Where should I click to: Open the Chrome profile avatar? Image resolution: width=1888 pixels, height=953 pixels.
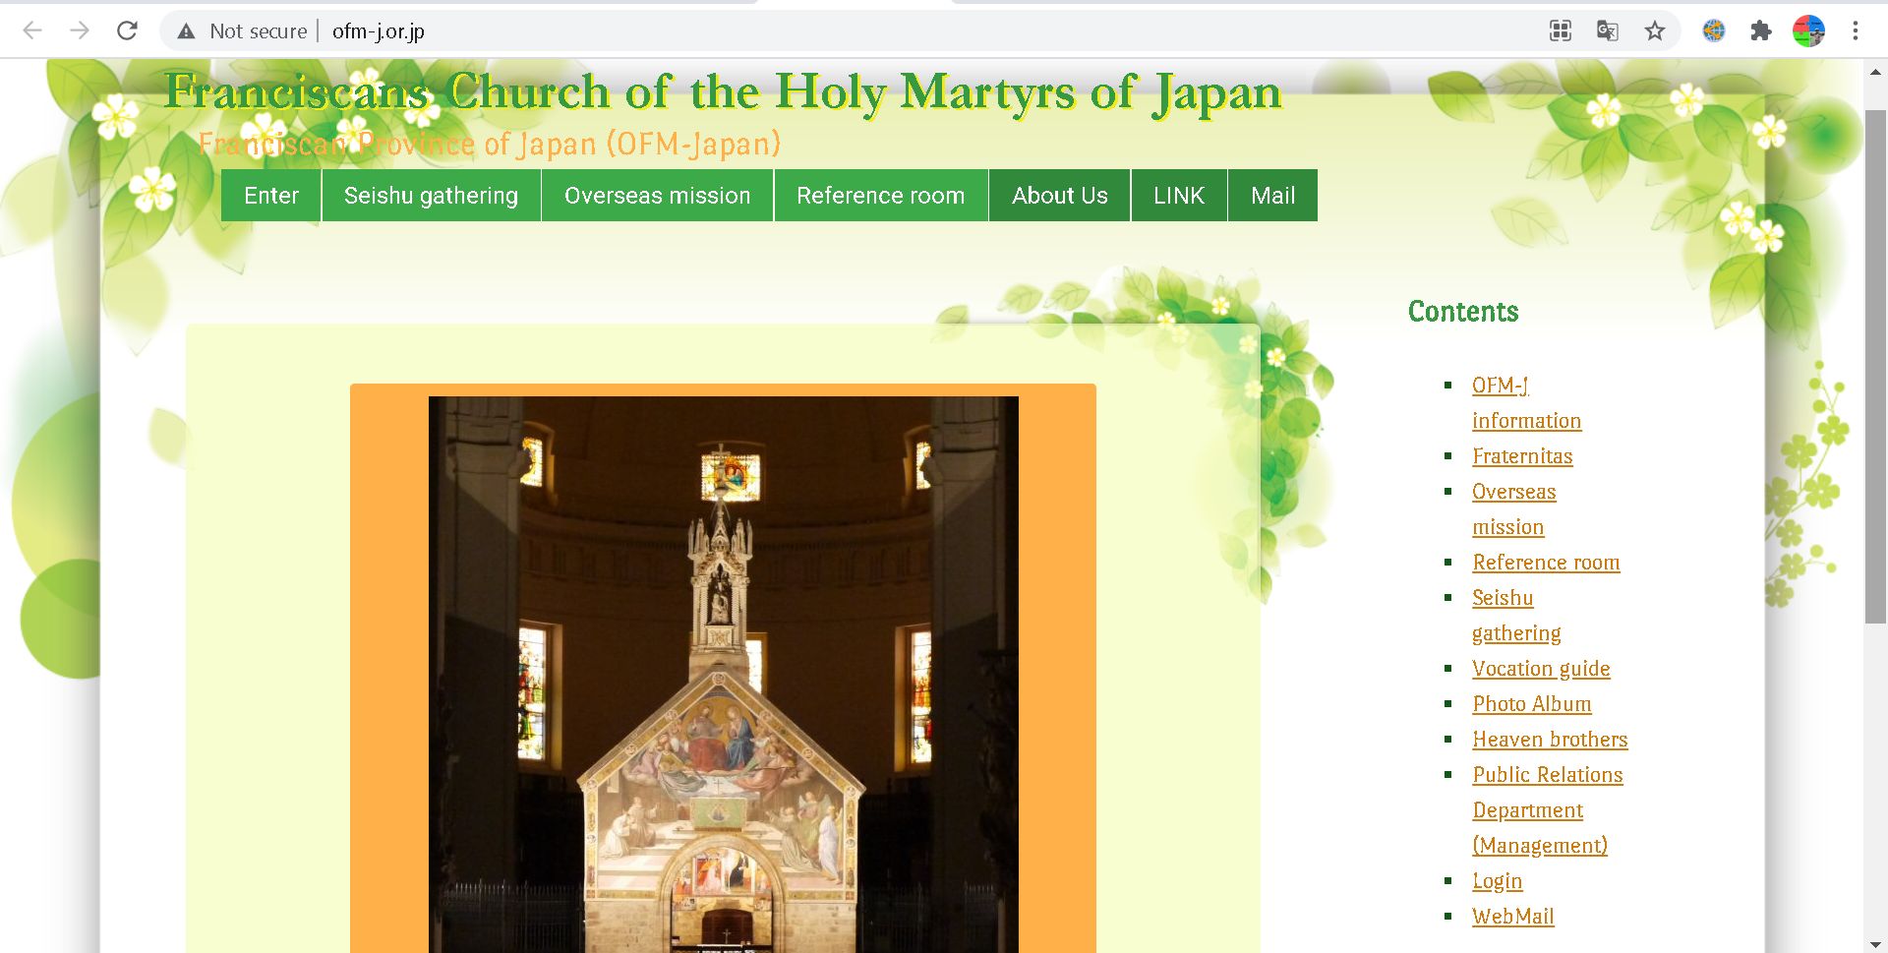1808,30
